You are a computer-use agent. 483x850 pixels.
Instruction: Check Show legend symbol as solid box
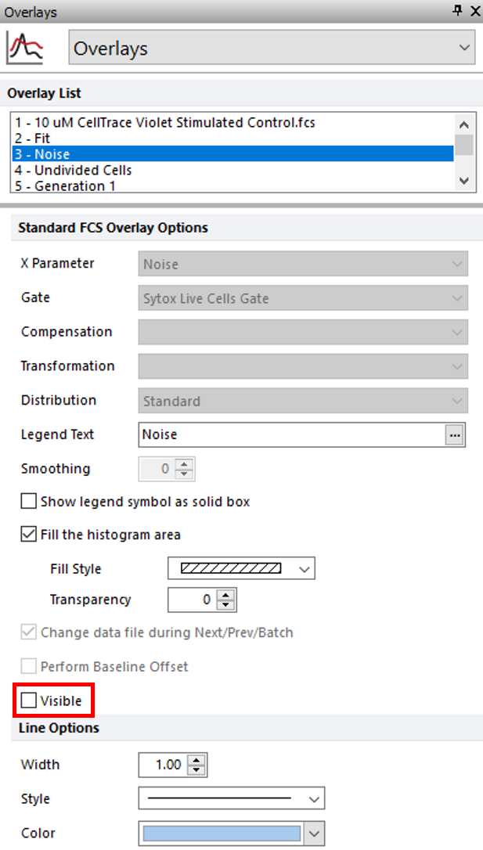(x=29, y=501)
